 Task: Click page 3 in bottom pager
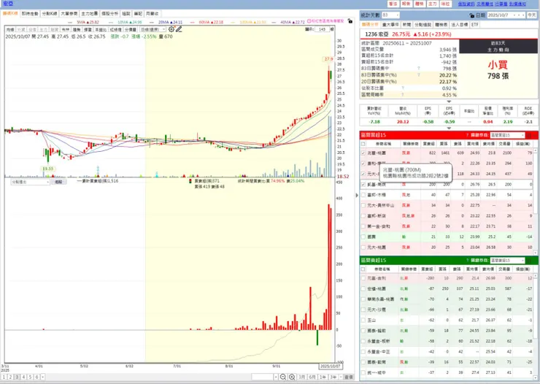(x=17, y=377)
